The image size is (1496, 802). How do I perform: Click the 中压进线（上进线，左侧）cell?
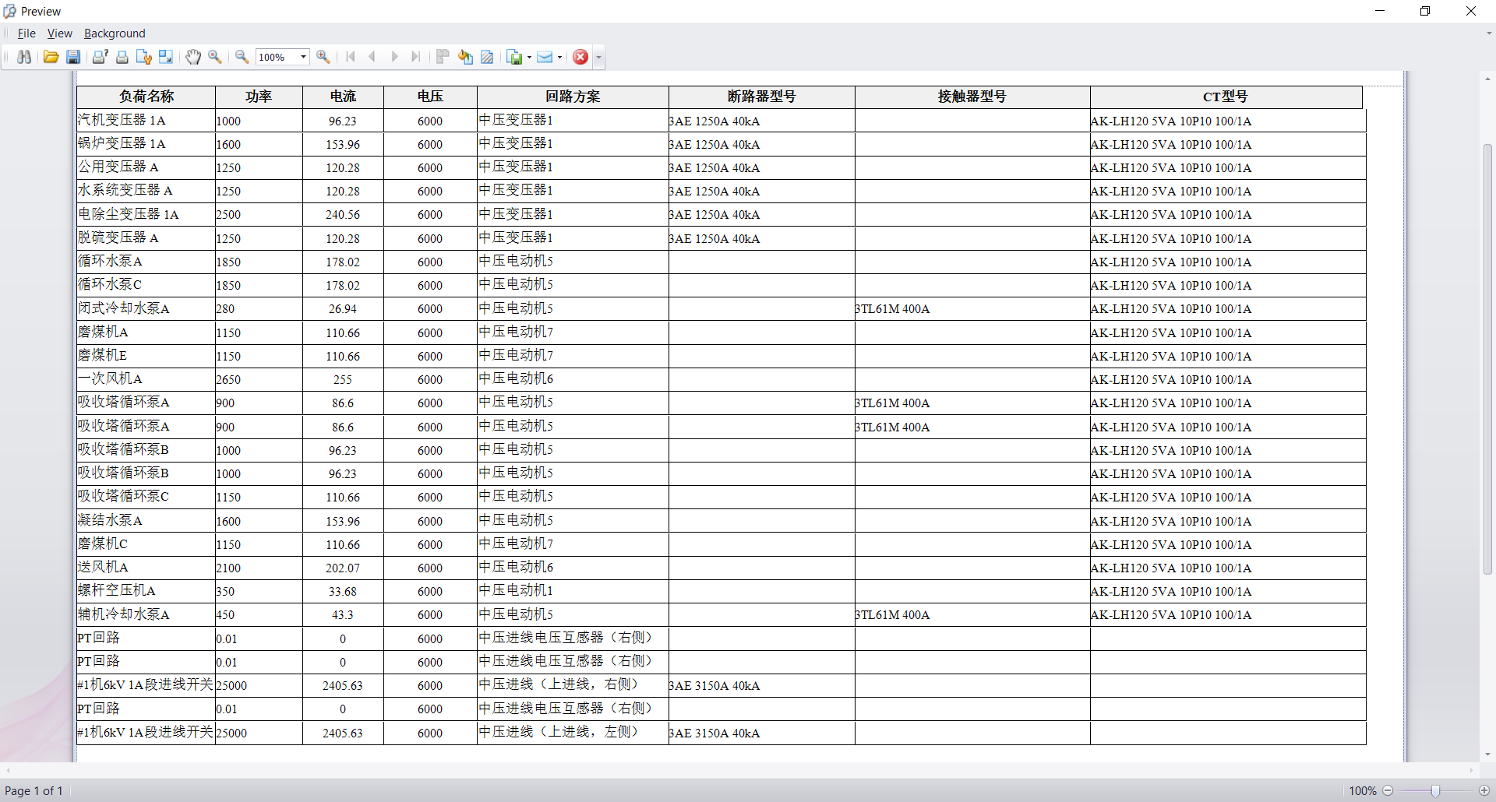(x=573, y=733)
